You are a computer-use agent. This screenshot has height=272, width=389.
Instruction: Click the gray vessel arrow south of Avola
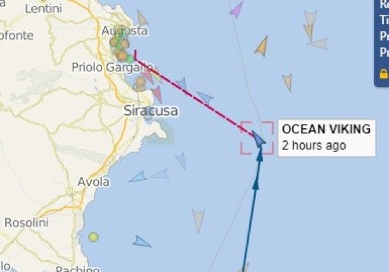pyautogui.click(x=198, y=222)
